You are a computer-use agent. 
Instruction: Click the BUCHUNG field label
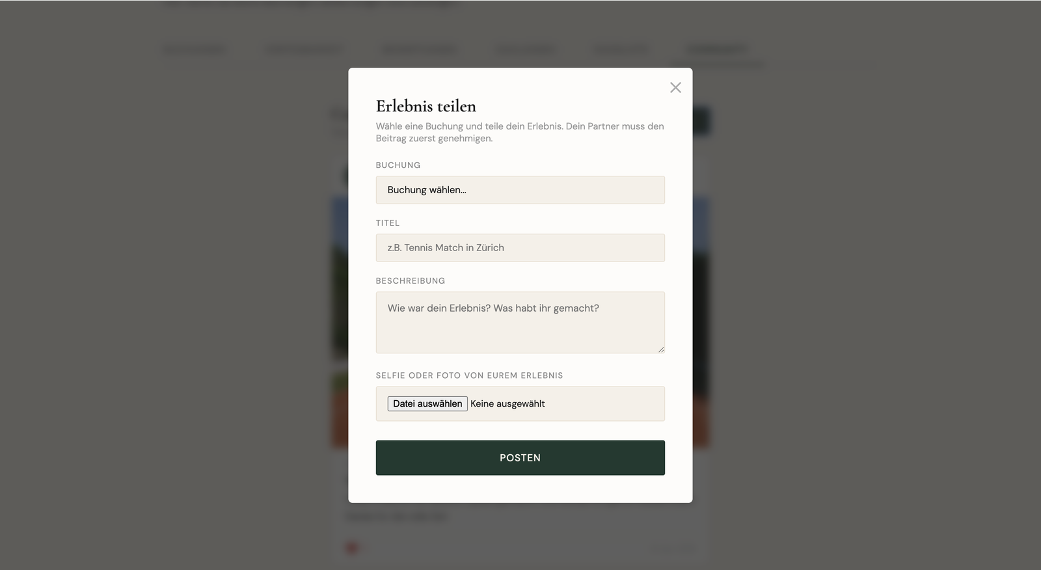coord(398,165)
